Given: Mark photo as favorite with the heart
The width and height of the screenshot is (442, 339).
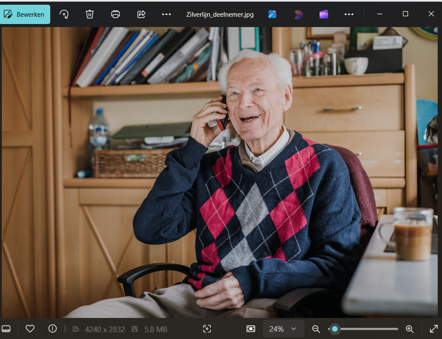Looking at the screenshot, I should point(30,329).
